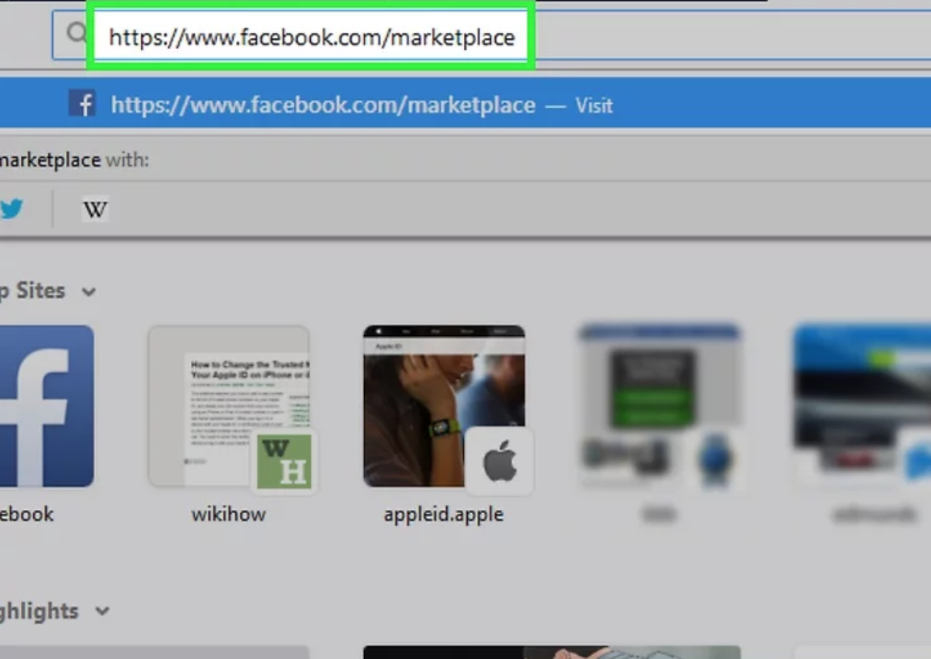The image size is (931, 659).
Task: Open the appleid.apple top site tile
Action: [x=444, y=406]
